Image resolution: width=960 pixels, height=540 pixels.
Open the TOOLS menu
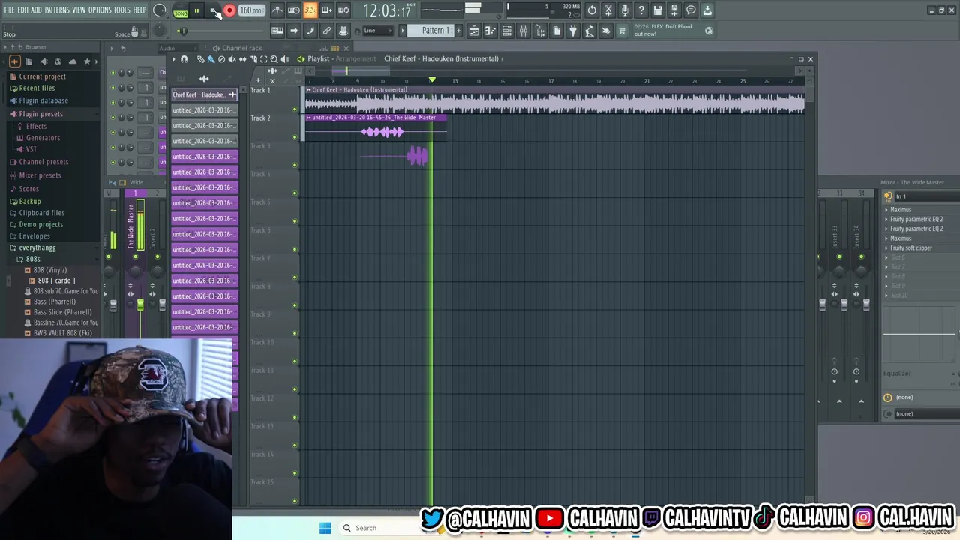click(x=121, y=10)
